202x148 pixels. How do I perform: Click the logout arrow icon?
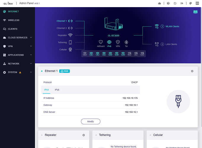182,3
